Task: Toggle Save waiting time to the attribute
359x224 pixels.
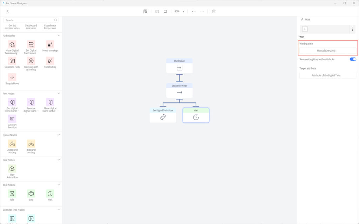Action: (353, 59)
